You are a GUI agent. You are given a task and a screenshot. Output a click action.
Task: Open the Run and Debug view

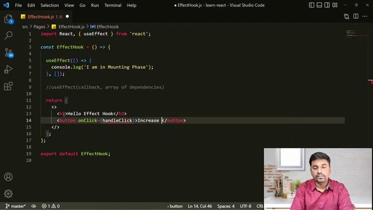(x=8, y=69)
